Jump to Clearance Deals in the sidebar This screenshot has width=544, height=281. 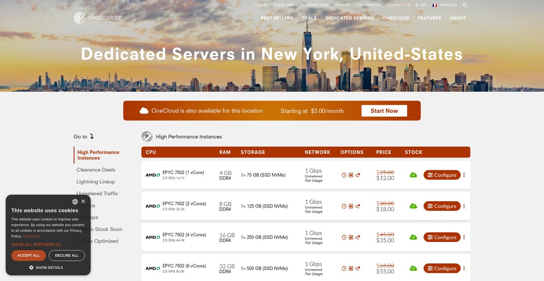point(96,170)
